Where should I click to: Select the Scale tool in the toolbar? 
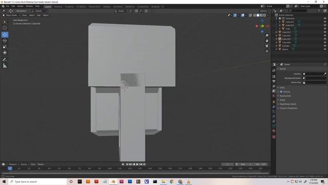pos(5,47)
